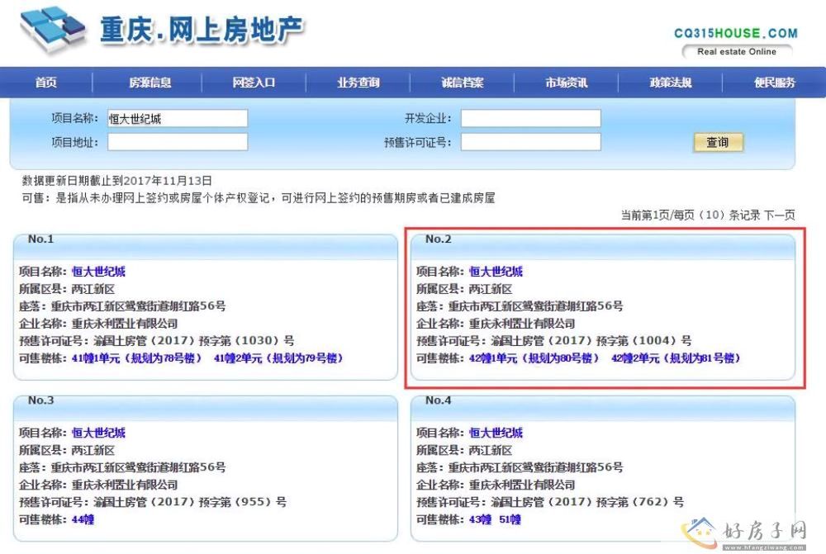The width and height of the screenshot is (826, 554).
Task: Open the 首页 navigation tab
Action: (45, 83)
